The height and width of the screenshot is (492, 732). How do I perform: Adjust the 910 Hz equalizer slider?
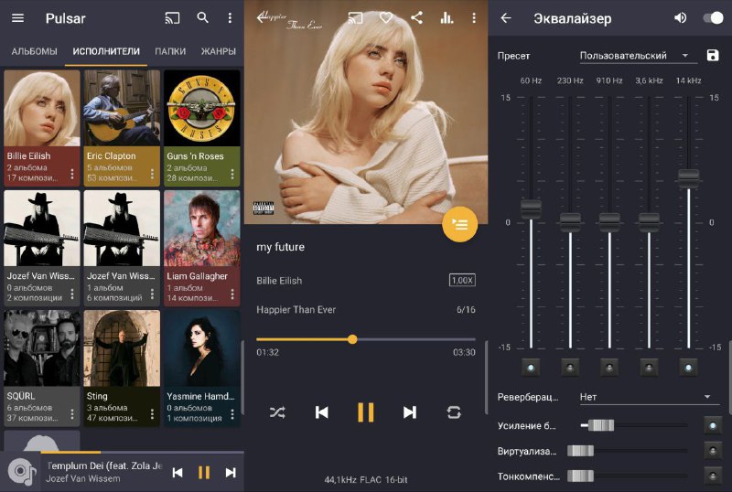click(x=609, y=222)
